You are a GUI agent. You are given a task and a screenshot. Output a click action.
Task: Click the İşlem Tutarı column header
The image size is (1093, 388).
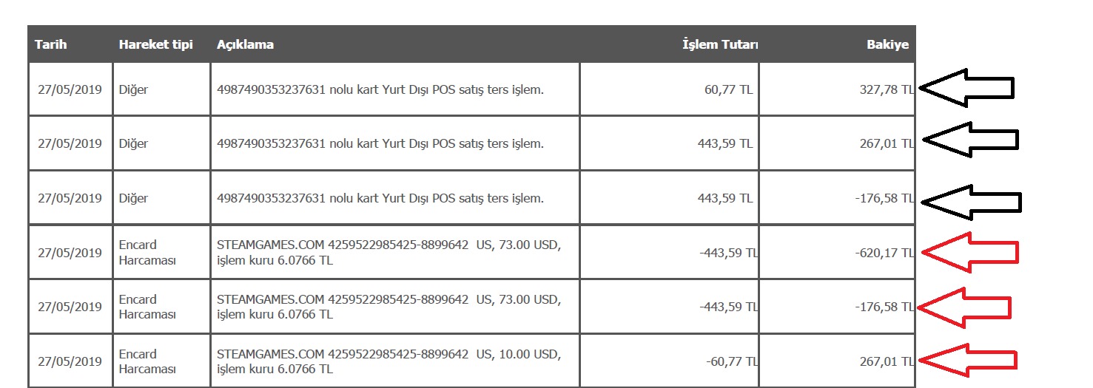click(x=719, y=44)
